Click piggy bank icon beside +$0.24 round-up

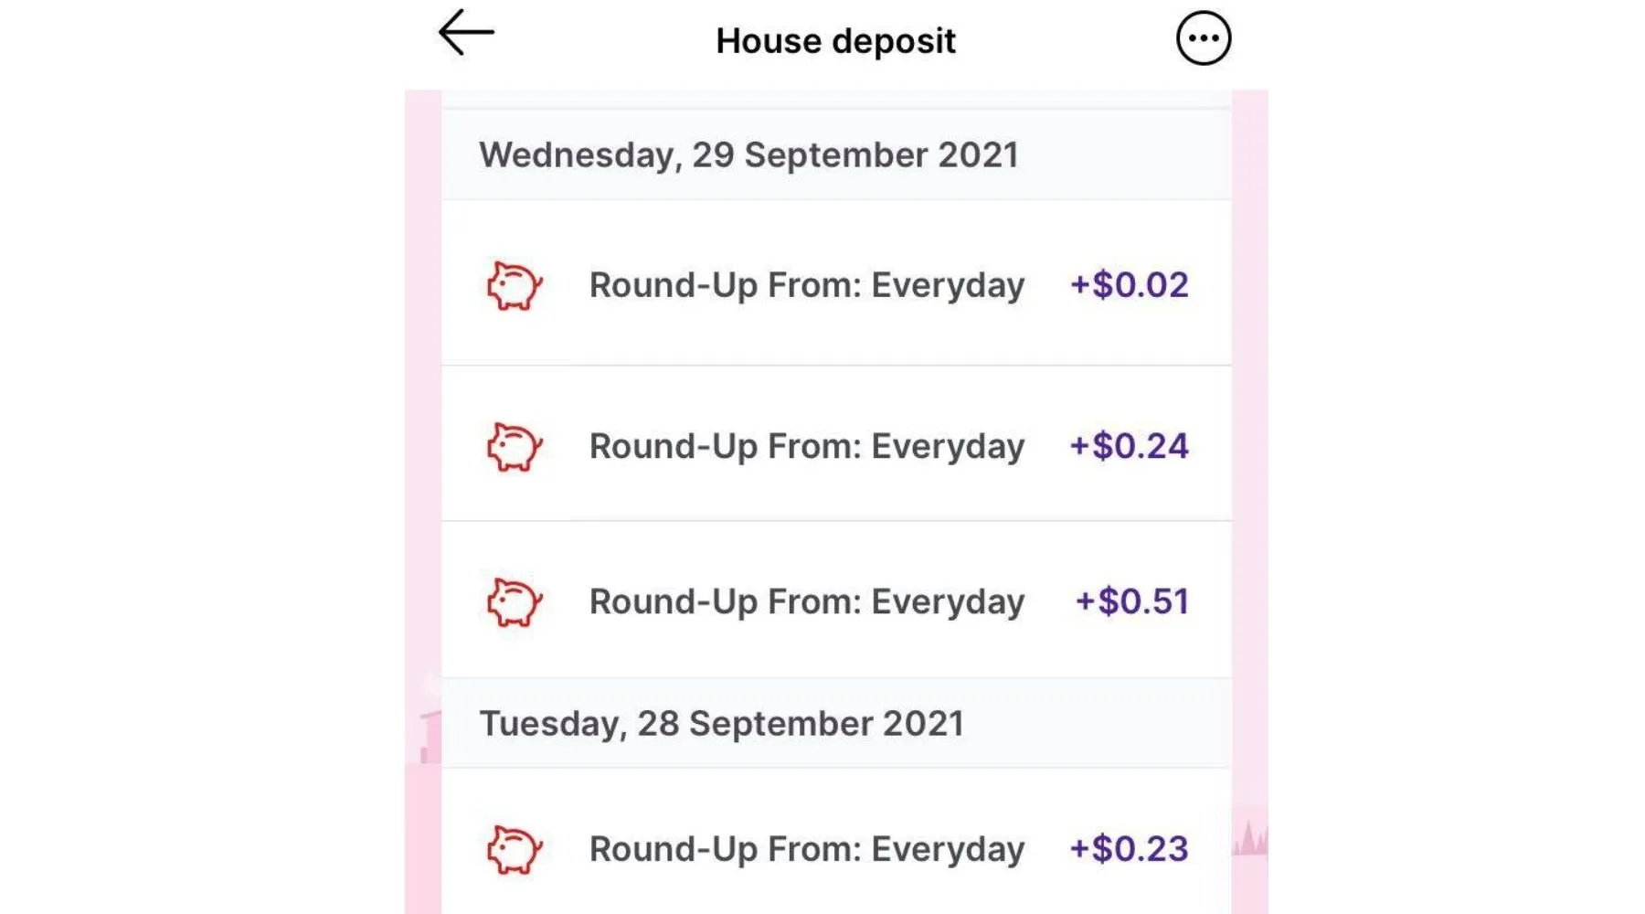click(x=514, y=447)
